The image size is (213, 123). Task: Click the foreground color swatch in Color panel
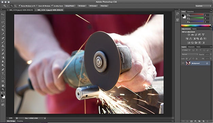point(183,16)
